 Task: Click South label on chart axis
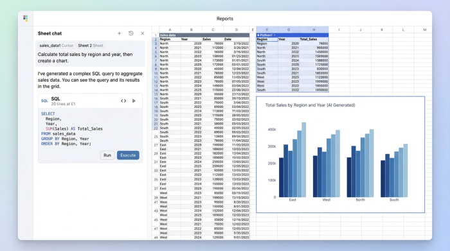click(394, 200)
